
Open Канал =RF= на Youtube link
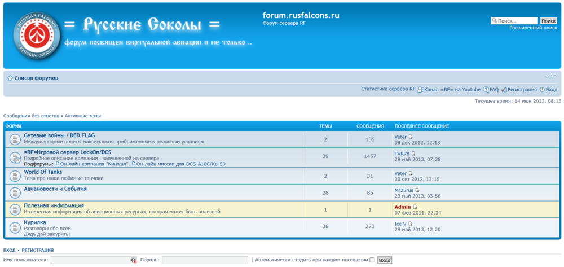coord(452,90)
